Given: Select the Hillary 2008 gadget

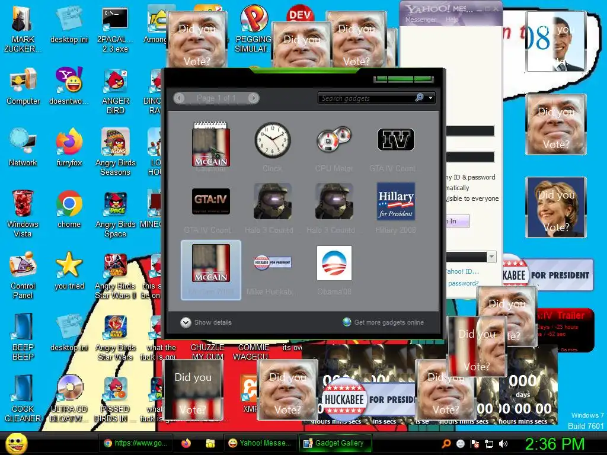Looking at the screenshot, I should point(395,208).
